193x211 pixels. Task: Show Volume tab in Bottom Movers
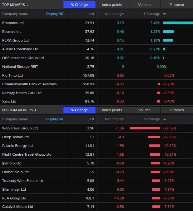tap(144, 110)
